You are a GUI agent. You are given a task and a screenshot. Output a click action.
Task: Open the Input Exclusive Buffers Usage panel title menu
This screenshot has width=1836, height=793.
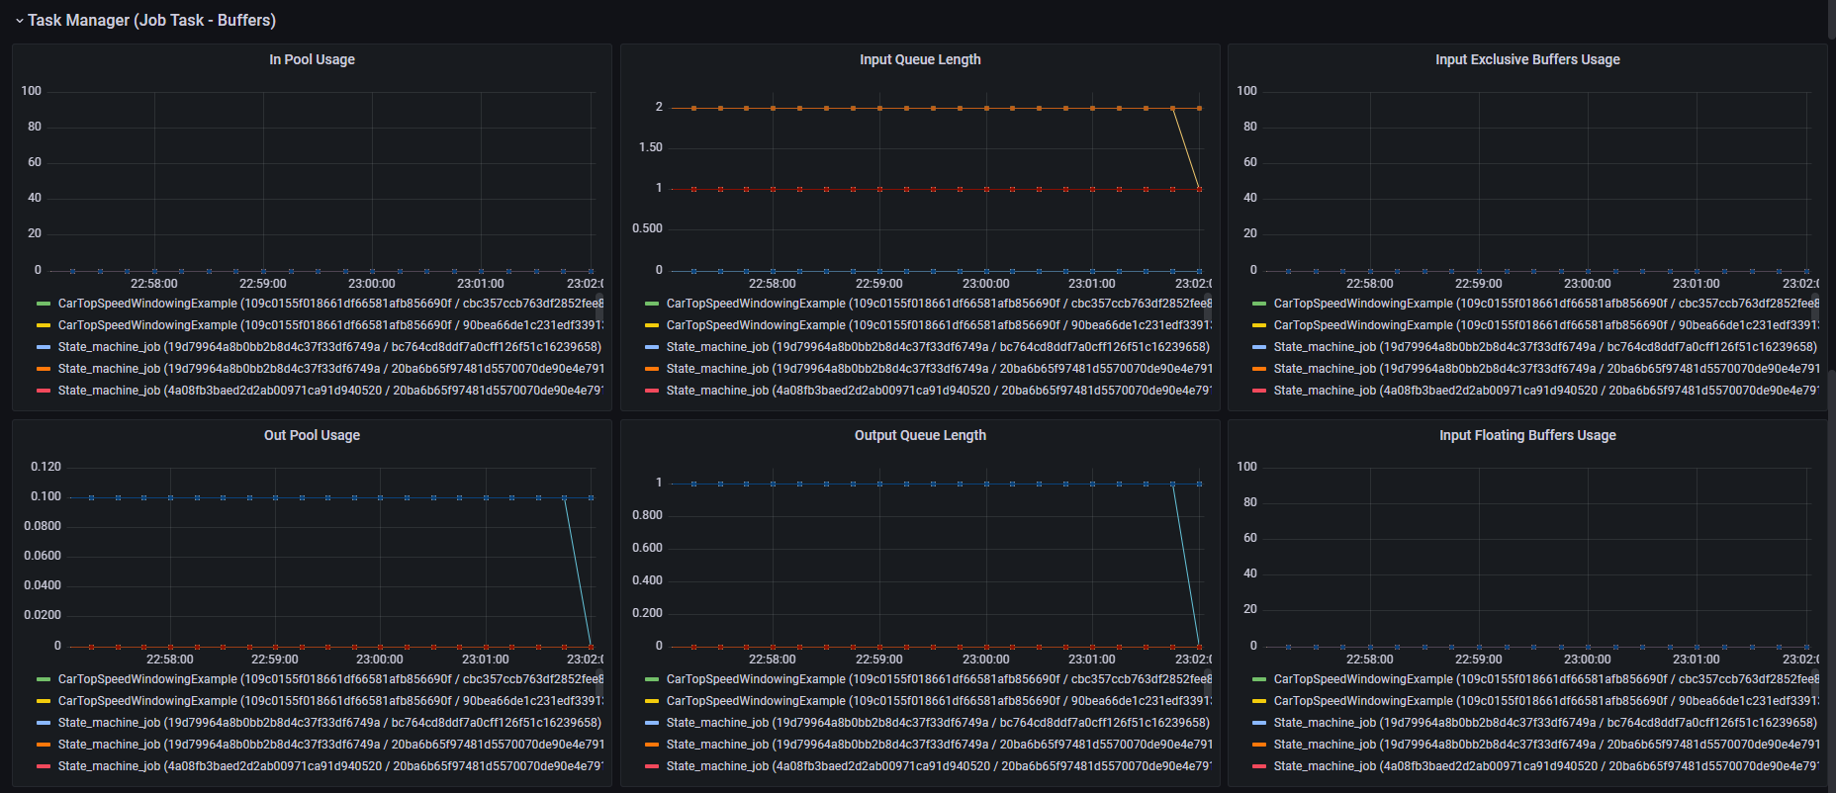point(1527,59)
